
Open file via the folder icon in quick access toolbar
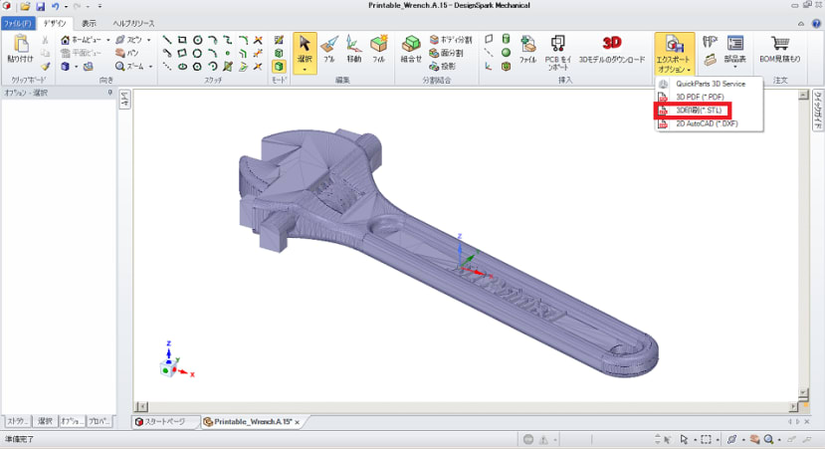click(25, 6)
